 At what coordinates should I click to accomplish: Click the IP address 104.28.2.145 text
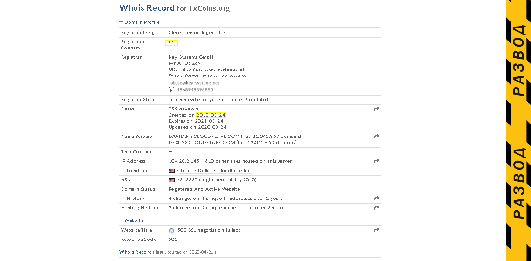[184, 161]
